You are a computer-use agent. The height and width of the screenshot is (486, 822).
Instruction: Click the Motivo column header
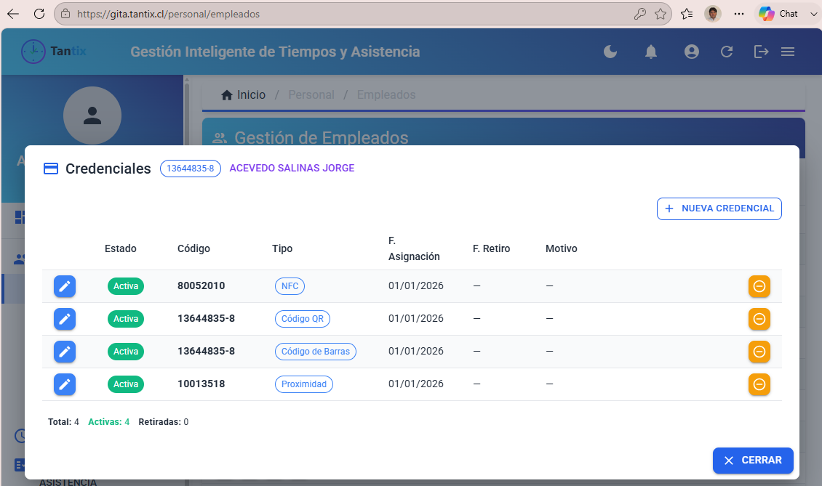(562, 248)
